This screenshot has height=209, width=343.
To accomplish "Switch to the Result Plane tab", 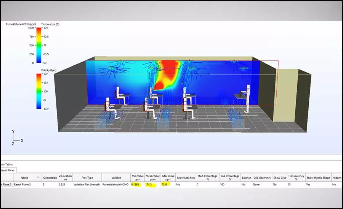I will pyautogui.click(x=8, y=170).
